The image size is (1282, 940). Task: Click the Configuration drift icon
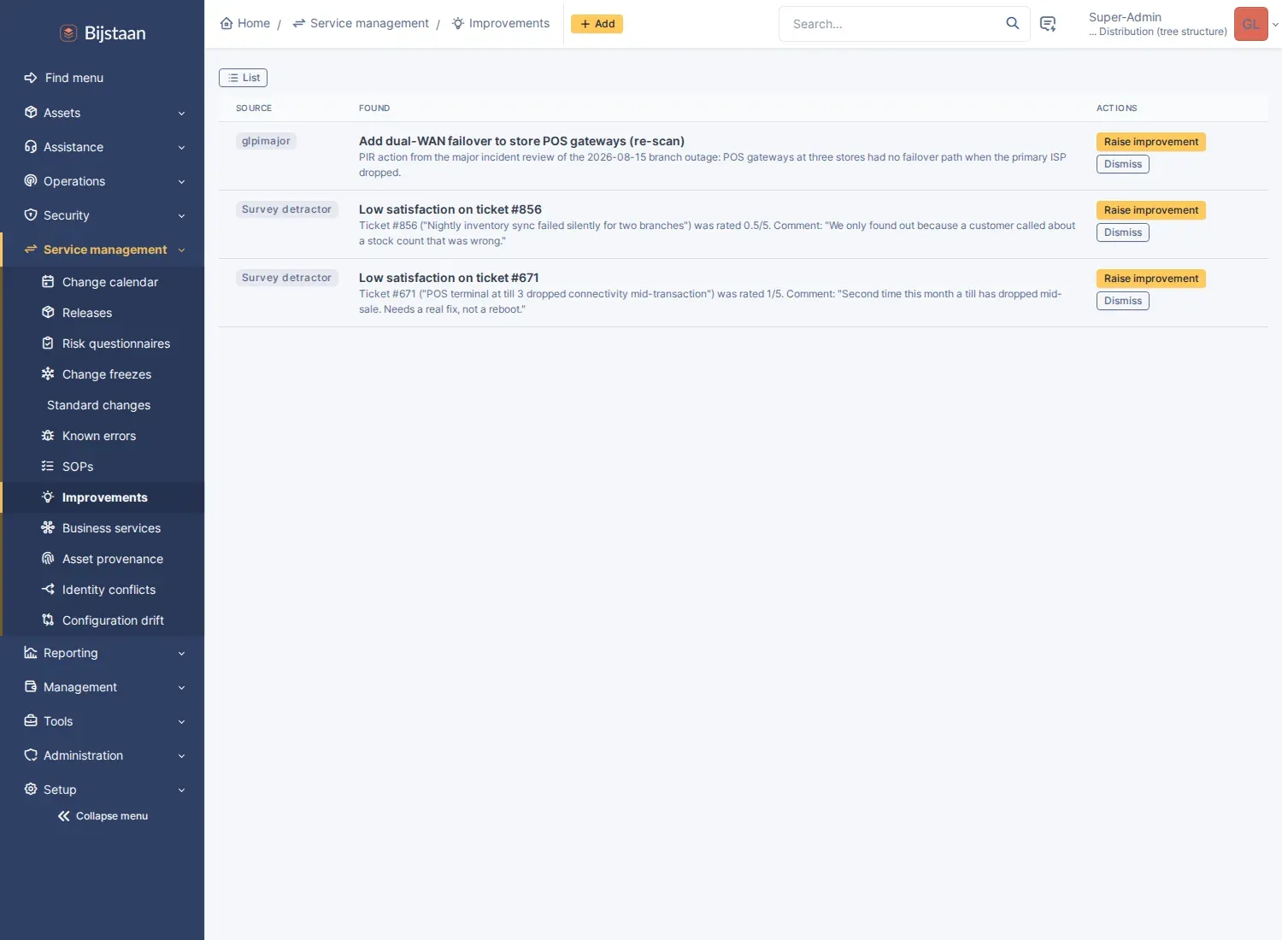48,620
